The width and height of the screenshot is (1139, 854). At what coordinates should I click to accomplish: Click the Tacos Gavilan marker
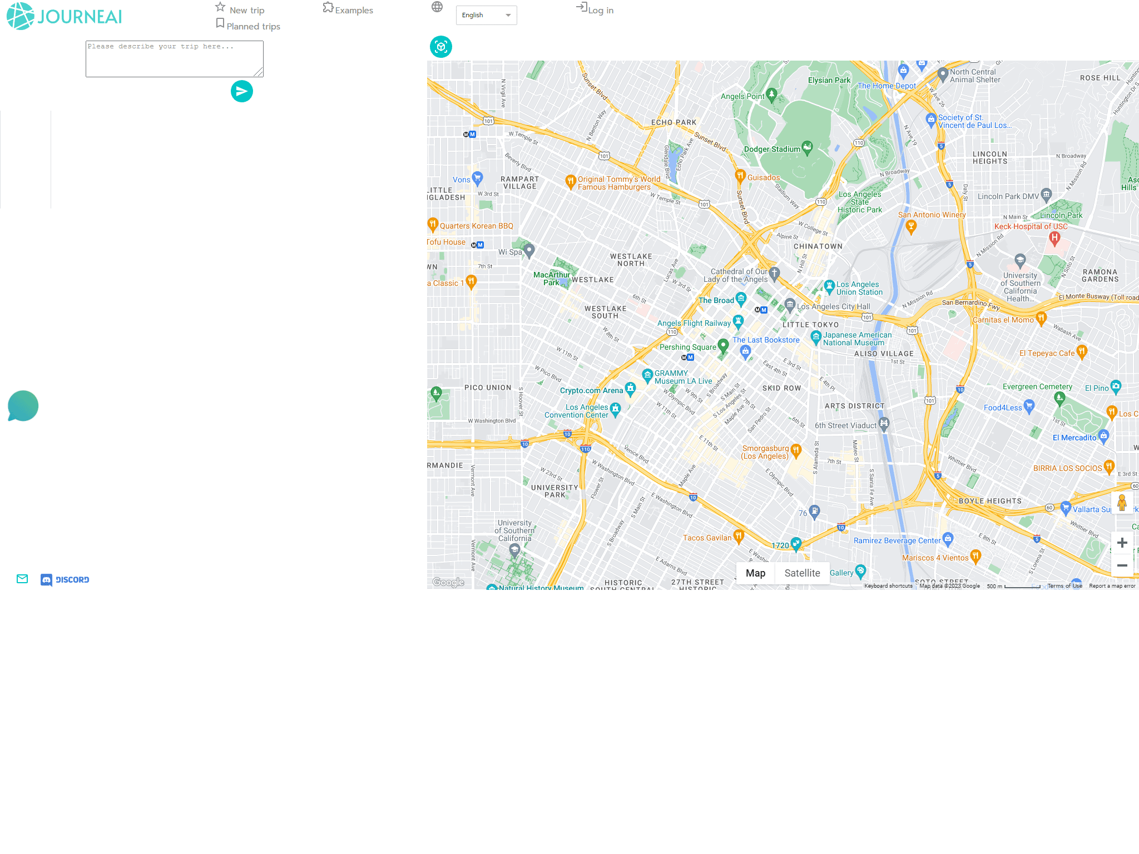click(739, 536)
